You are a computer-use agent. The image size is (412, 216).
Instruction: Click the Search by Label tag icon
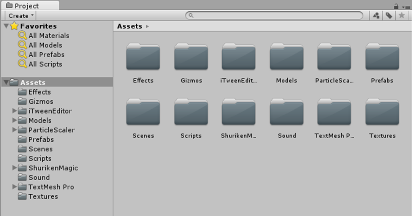tap(388, 16)
